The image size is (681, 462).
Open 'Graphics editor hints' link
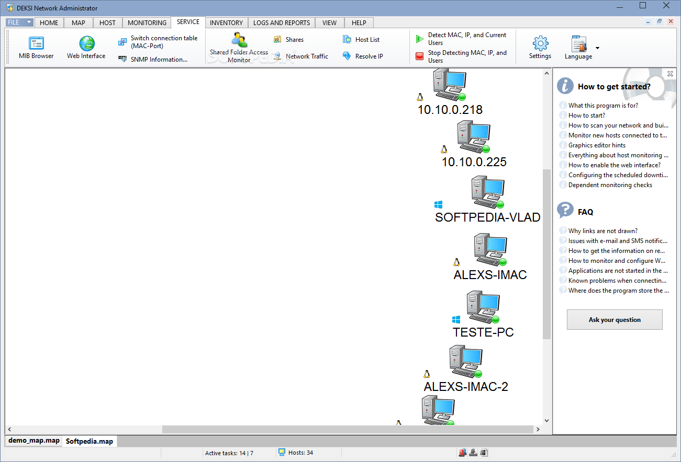click(597, 145)
